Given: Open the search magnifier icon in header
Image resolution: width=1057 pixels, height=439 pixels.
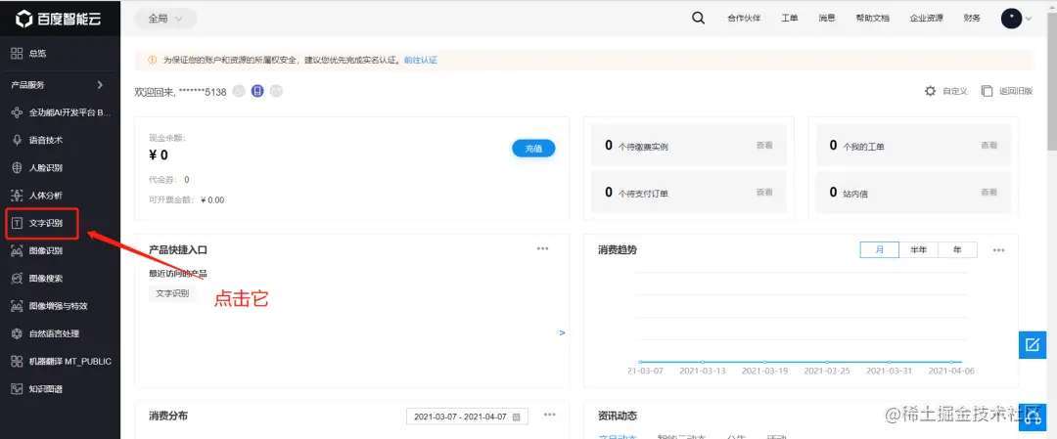Looking at the screenshot, I should 699,19.
